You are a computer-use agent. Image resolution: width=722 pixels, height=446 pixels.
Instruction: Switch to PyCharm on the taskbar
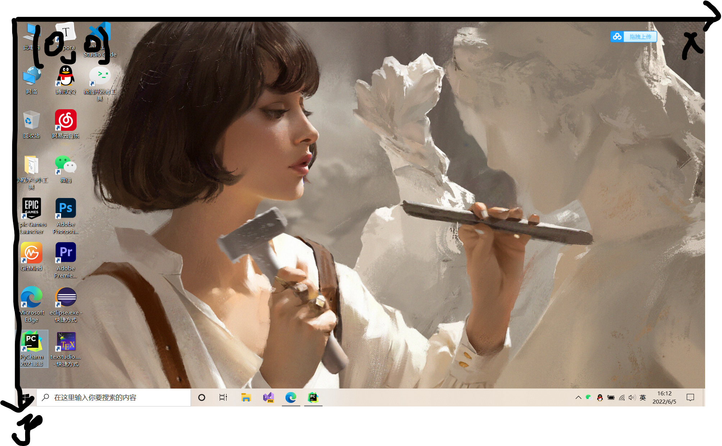(313, 397)
